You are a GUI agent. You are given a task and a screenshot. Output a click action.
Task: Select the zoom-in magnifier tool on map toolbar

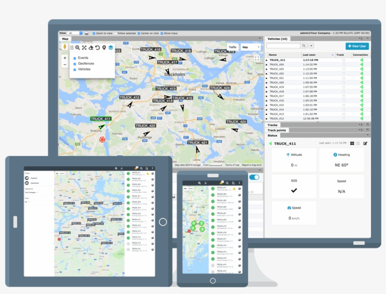click(77, 48)
